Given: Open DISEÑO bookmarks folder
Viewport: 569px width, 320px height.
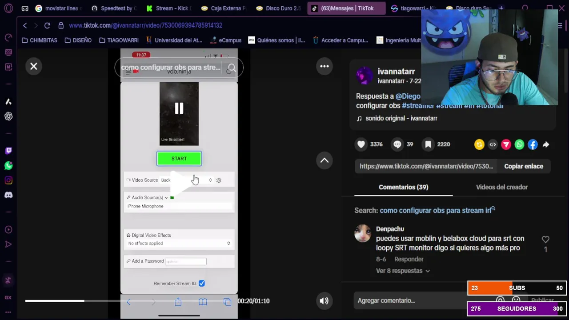Looking at the screenshot, I should pyautogui.click(x=78, y=40).
